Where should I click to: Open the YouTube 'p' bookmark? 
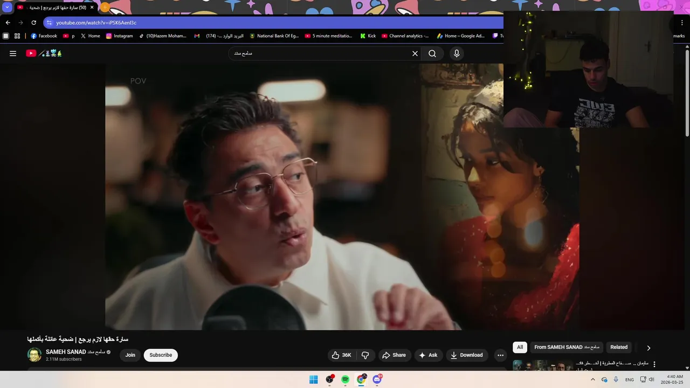(x=69, y=36)
